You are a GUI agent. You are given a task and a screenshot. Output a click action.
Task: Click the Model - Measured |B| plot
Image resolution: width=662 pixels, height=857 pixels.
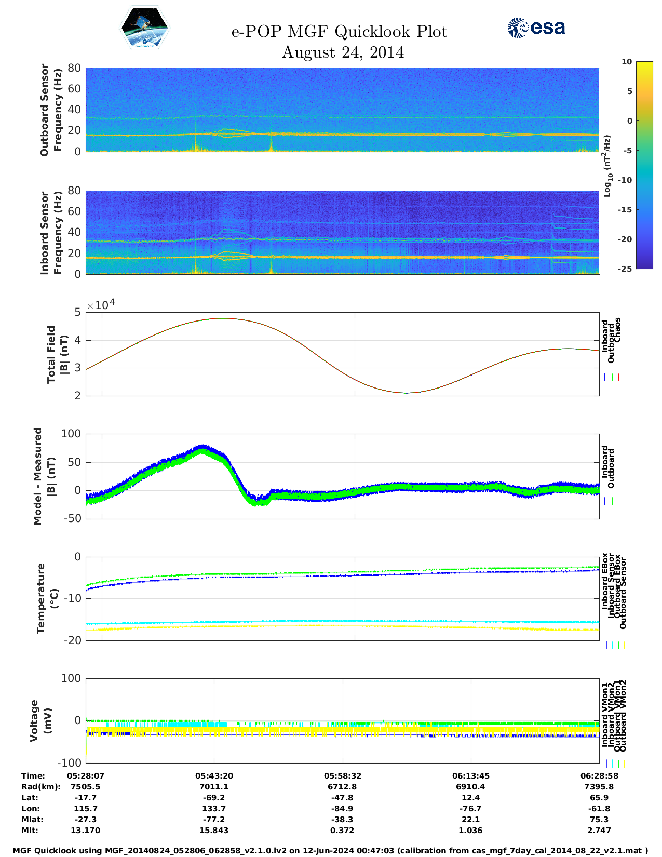pos(342,476)
